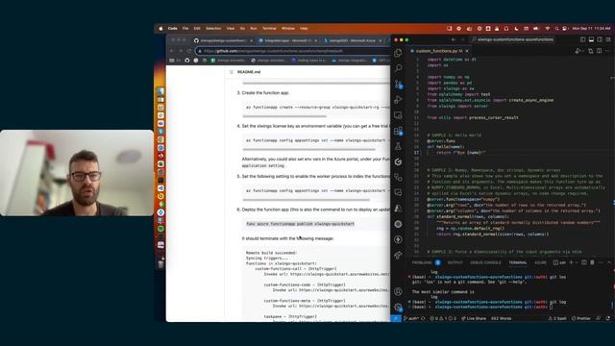615x346 pixels.
Task: Open the Run and Debug view in VS Code
Action: point(398,100)
